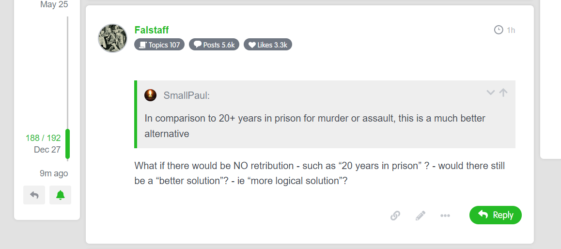
Task: Reply to Falstaff's post with green button
Action: [495, 215]
